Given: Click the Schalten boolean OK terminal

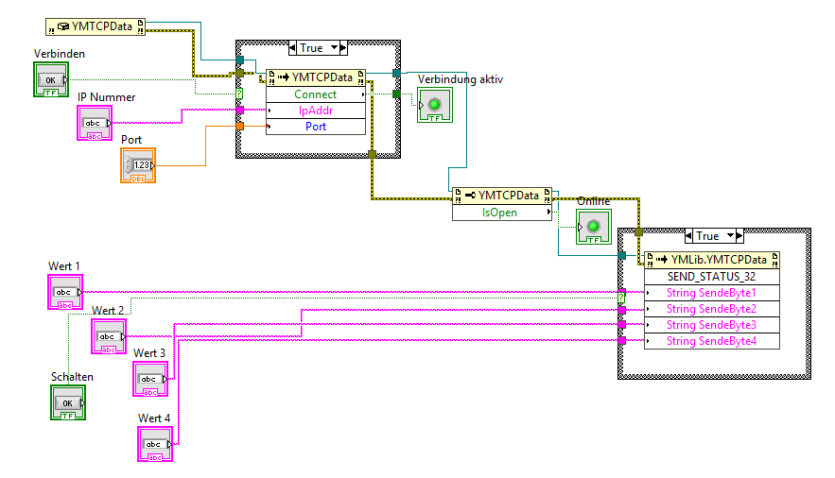Looking at the screenshot, I should tap(68, 402).
